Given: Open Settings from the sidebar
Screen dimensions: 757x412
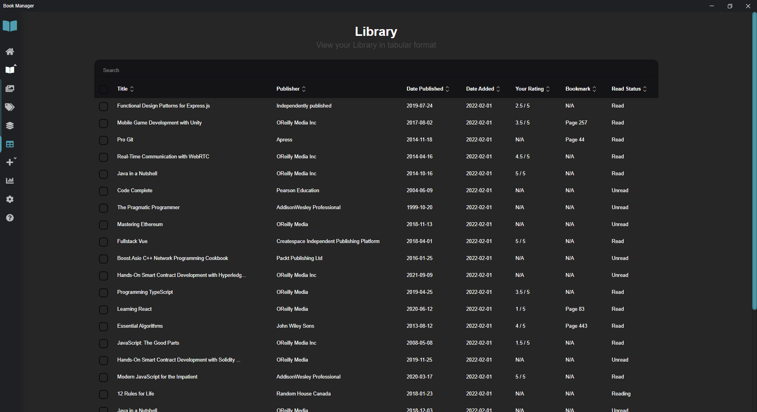Looking at the screenshot, I should coord(10,199).
